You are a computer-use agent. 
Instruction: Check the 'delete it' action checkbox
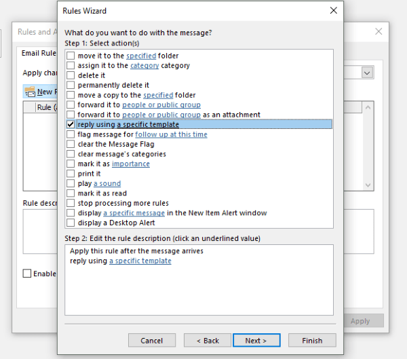point(71,75)
